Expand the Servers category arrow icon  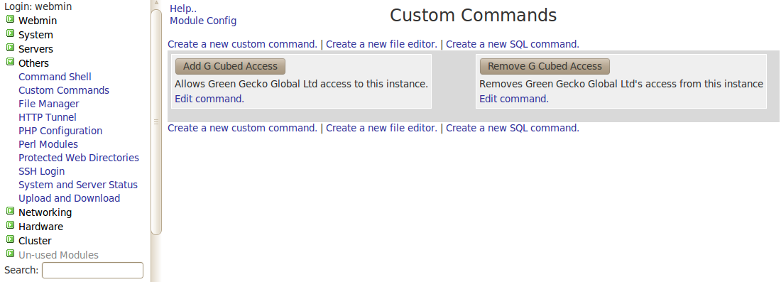(x=10, y=48)
